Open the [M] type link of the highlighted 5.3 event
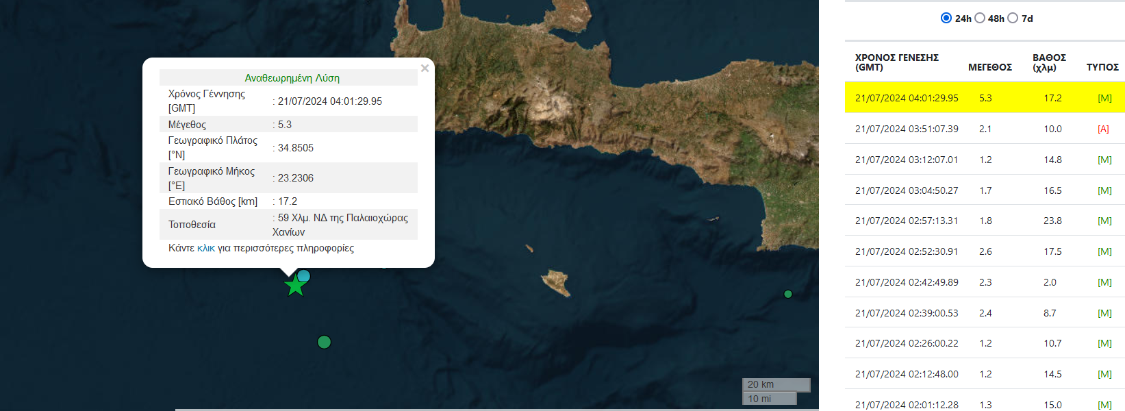This screenshot has height=411, width=1125. point(1104,98)
